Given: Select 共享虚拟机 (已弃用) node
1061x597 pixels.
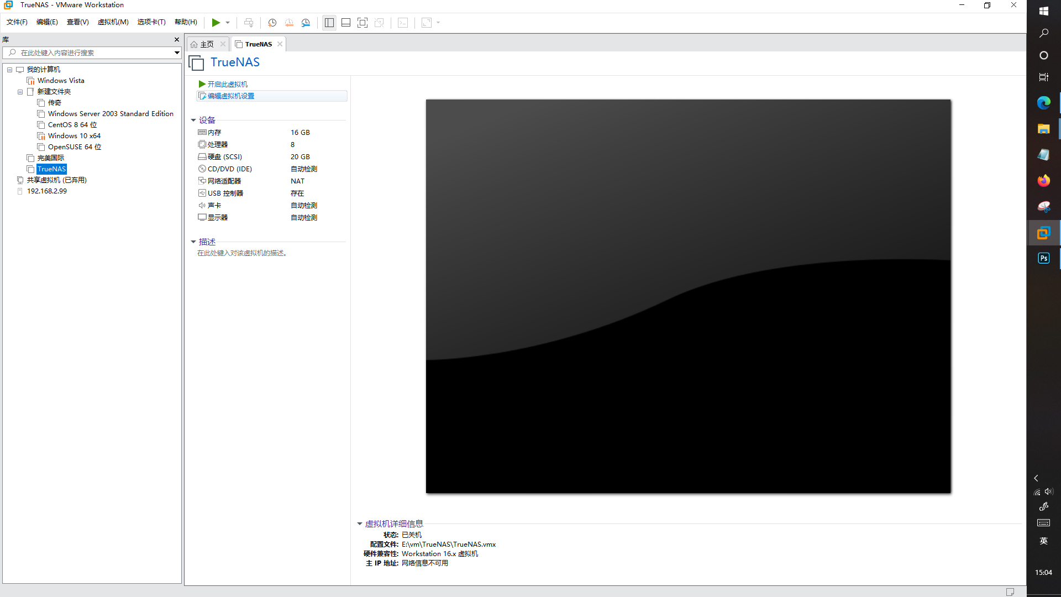Looking at the screenshot, I should [56, 180].
